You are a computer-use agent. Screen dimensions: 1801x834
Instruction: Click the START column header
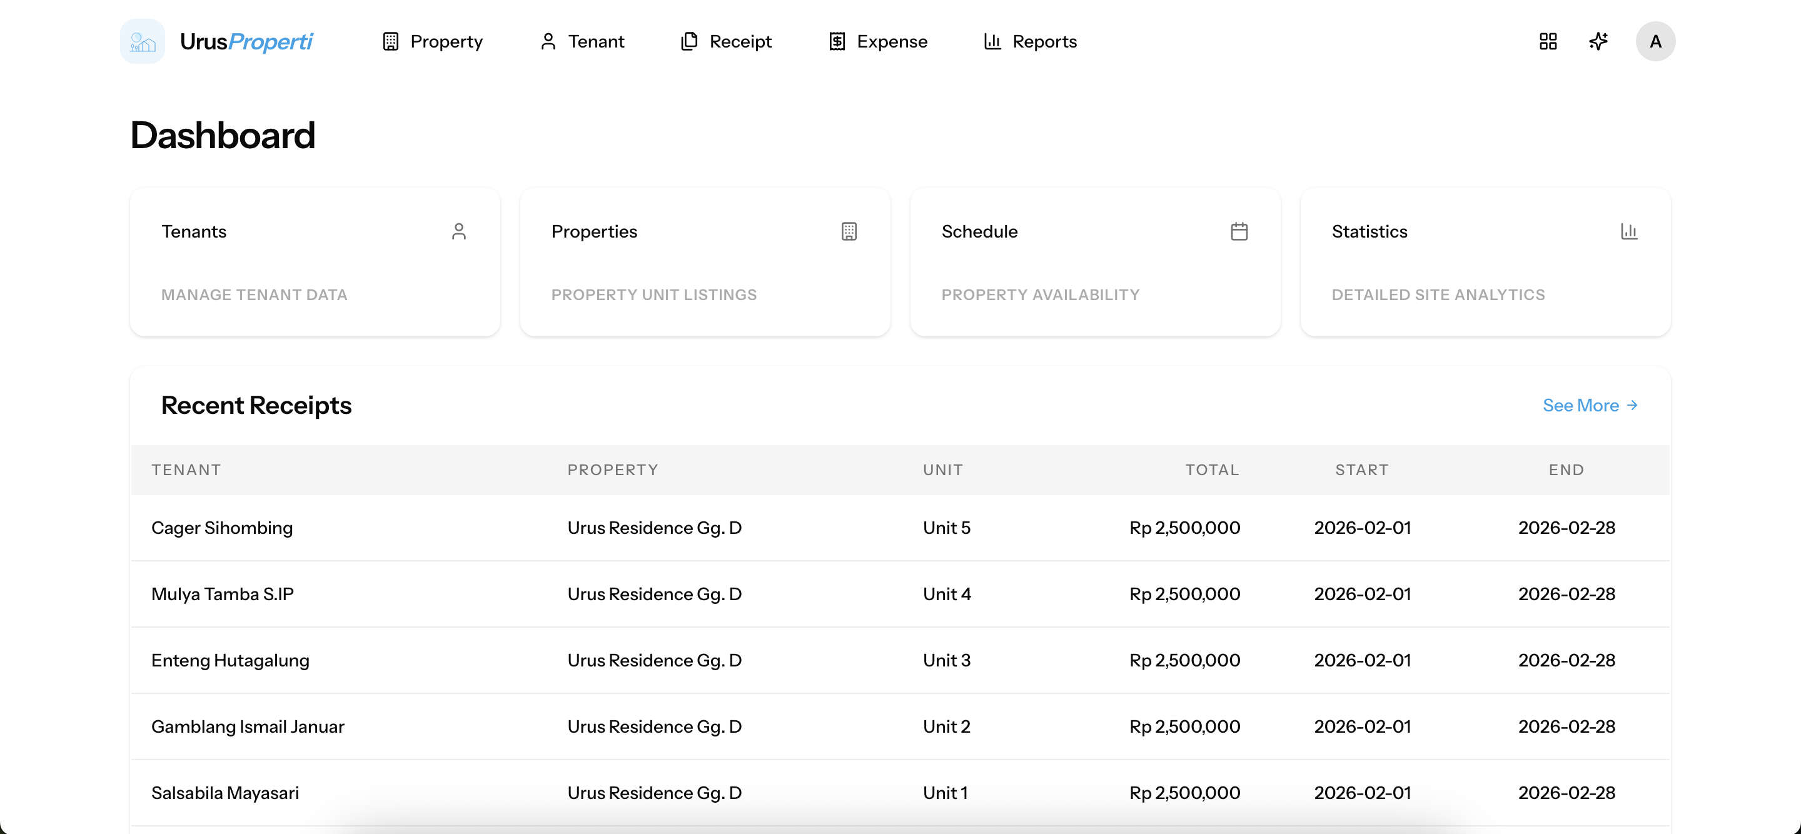[x=1361, y=470]
